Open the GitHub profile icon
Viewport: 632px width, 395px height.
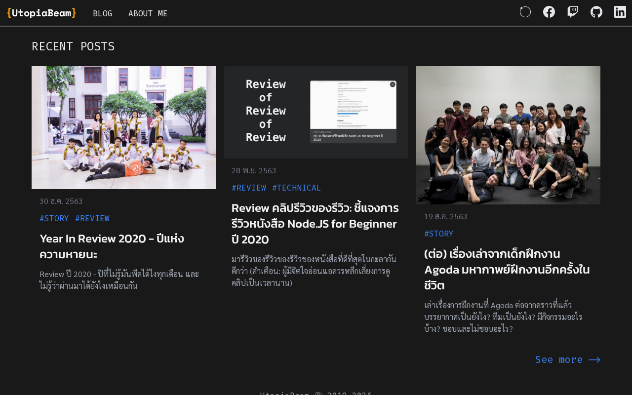pos(596,12)
